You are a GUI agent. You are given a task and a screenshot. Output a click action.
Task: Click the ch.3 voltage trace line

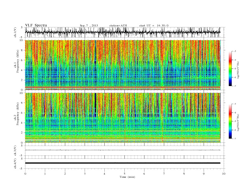[x=122, y=150]
